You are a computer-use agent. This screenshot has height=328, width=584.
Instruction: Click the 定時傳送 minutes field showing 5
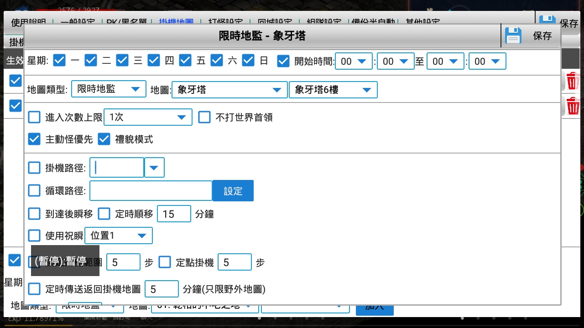coord(162,289)
